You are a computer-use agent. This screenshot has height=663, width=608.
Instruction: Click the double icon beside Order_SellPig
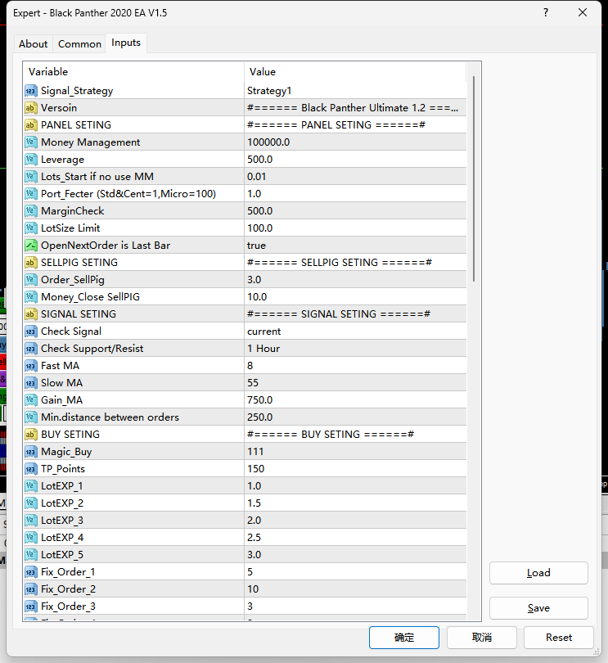(30, 280)
